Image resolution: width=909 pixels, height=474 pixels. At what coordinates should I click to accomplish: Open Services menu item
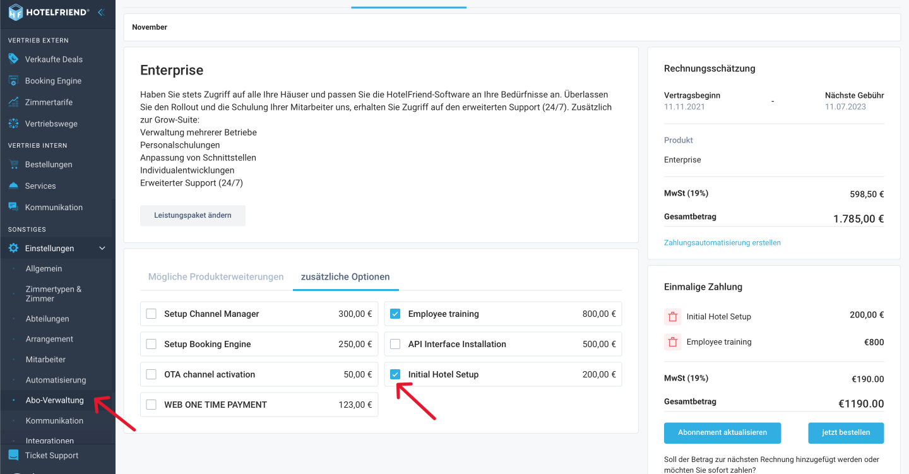[40, 186]
